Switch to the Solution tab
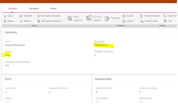Image resolution: width=178 pixels, height=105 pixels. [13, 9]
